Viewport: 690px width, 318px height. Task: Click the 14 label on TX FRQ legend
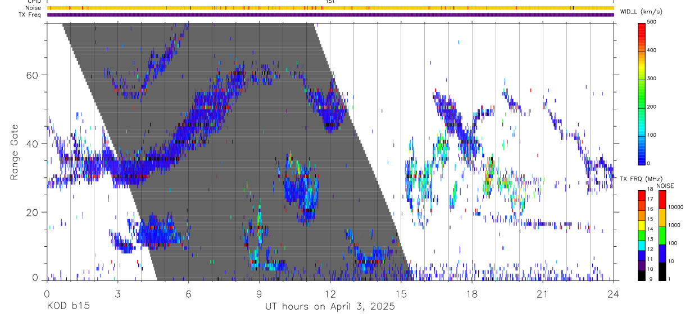[651, 229]
